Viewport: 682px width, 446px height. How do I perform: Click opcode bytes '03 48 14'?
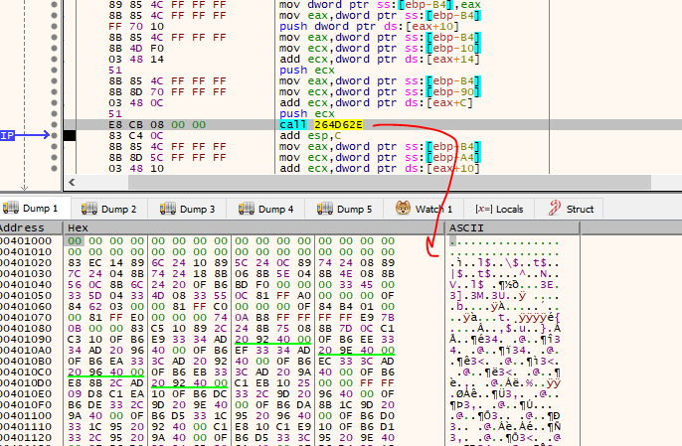coord(136,60)
